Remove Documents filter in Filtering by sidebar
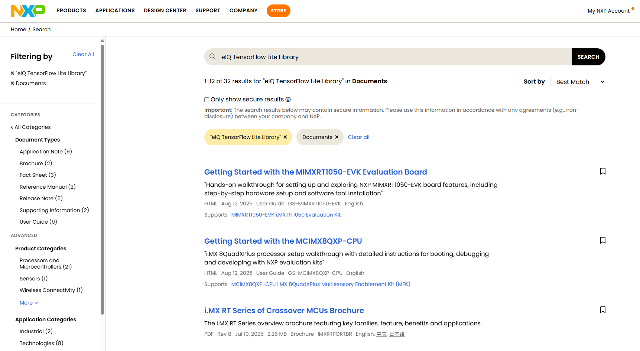This screenshot has height=351, width=640. (x=12, y=83)
